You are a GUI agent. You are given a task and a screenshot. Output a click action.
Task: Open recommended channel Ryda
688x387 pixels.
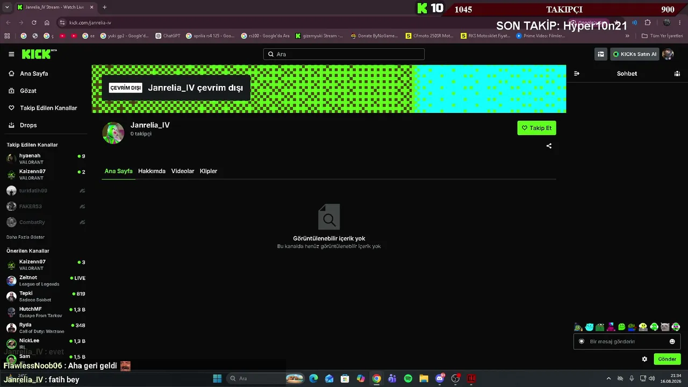point(46,328)
